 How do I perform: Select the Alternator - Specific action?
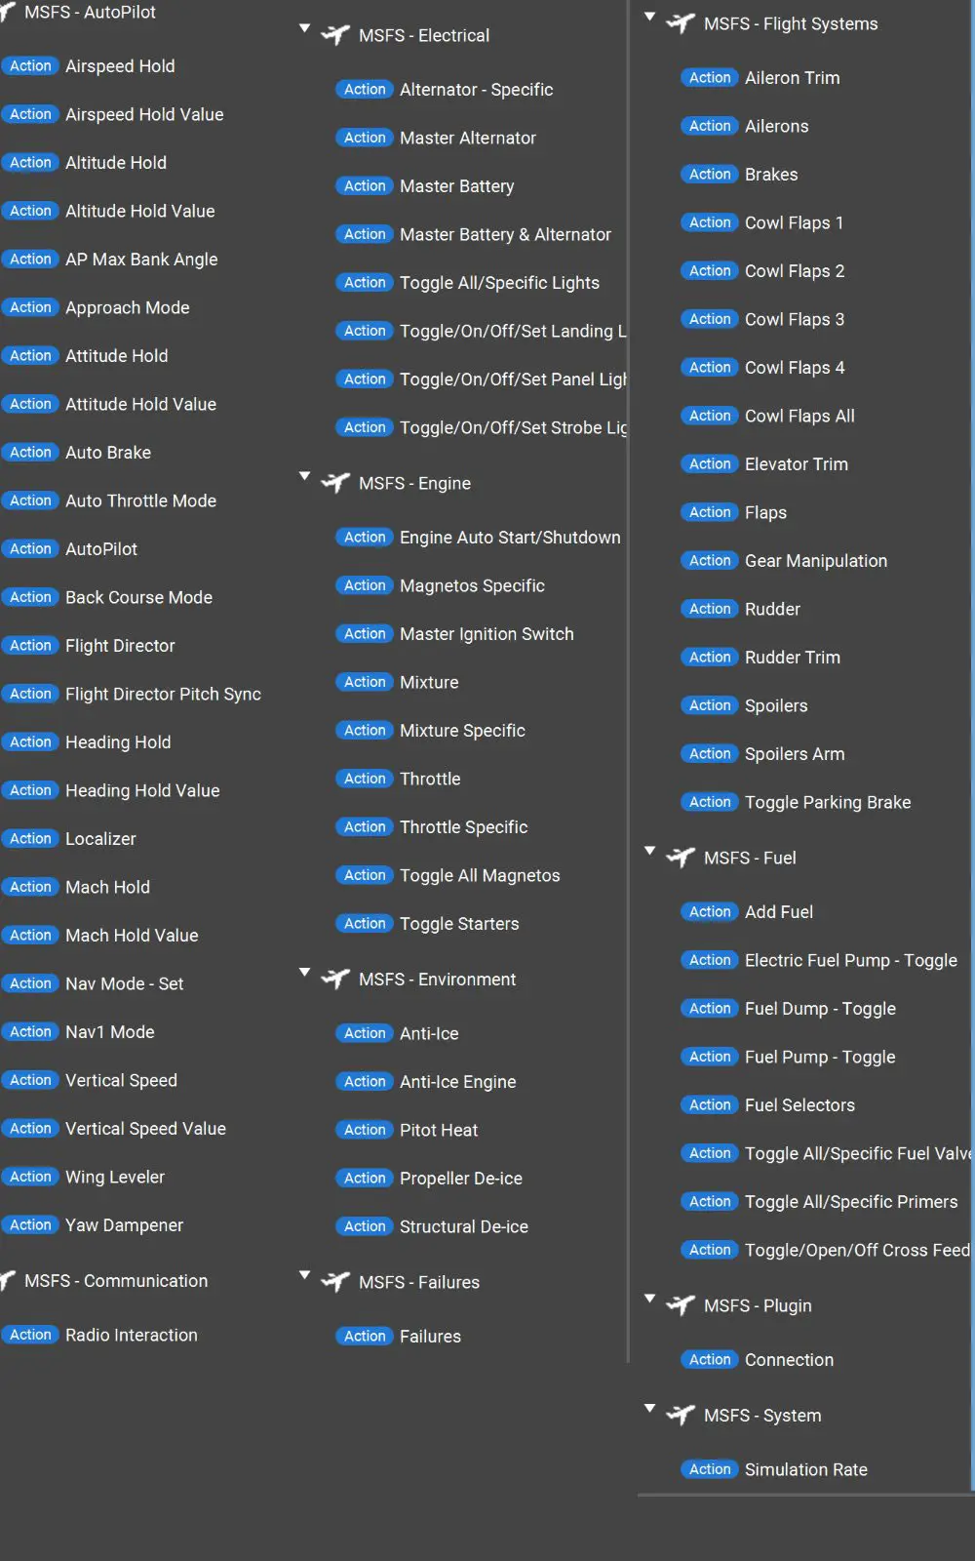[477, 90]
